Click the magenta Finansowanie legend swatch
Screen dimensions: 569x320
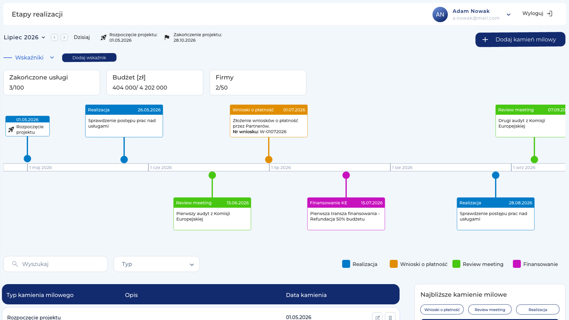517,264
